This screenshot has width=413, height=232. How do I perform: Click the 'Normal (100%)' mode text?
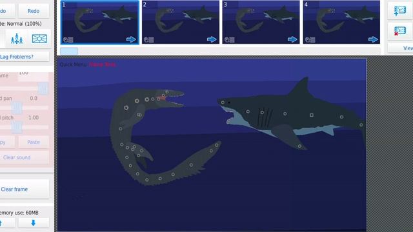click(25, 24)
